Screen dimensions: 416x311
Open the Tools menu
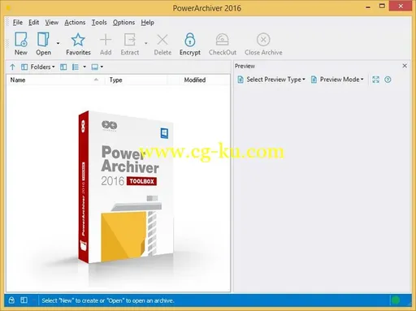(x=99, y=23)
